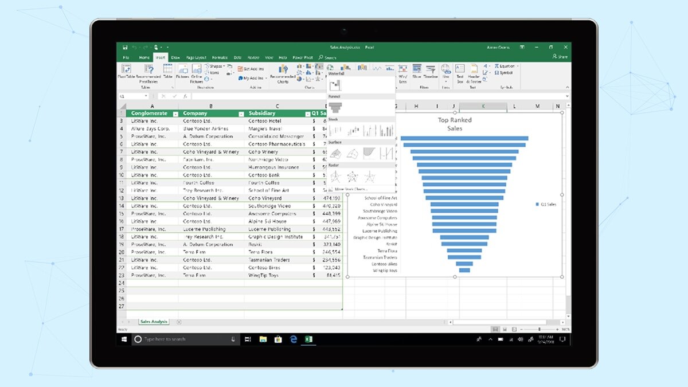Open the Formulas ribbon tab

pyautogui.click(x=219, y=57)
